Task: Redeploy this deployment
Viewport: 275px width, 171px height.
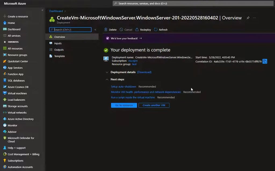Action: [143, 30]
